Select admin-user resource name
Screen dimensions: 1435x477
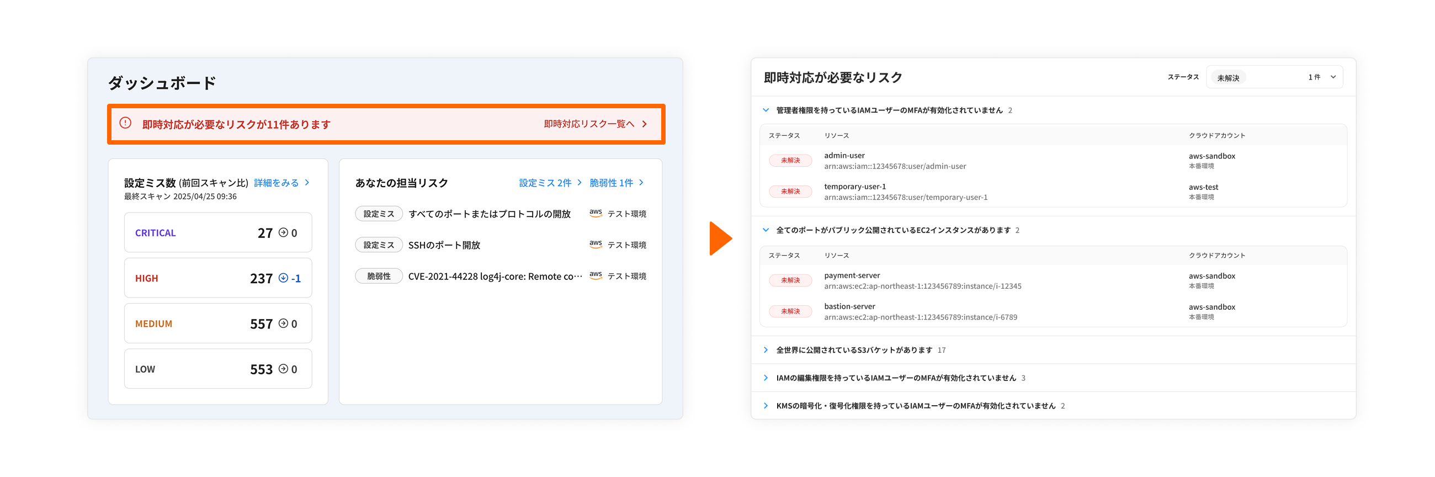pos(844,156)
